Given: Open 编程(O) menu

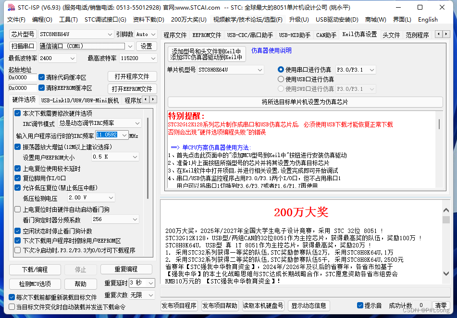Looking at the screenshot, I should (42, 20).
